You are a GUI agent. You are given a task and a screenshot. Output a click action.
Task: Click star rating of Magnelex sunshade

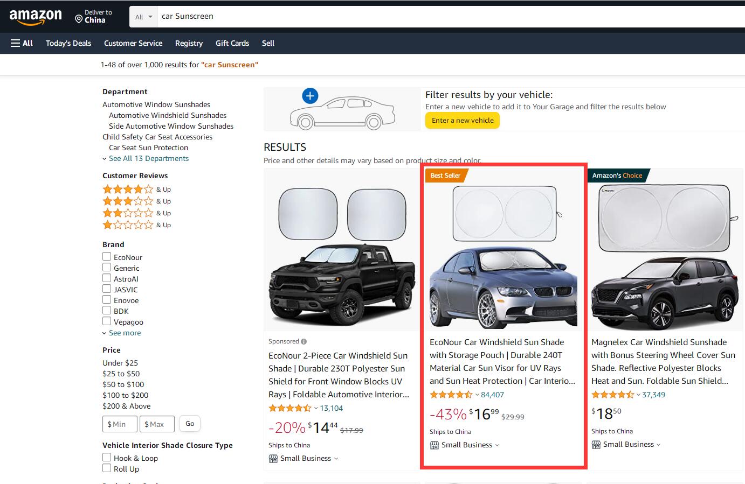pyautogui.click(x=613, y=395)
